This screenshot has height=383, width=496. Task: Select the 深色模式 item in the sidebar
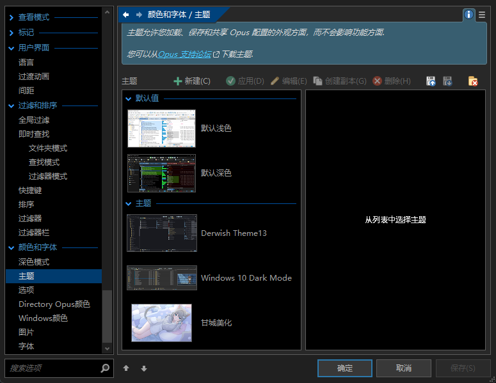34,262
